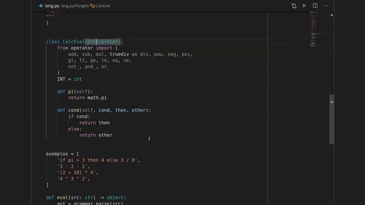The image size is (365, 205).
Task: Click the 'pi' method definition name
Action: 71,92
